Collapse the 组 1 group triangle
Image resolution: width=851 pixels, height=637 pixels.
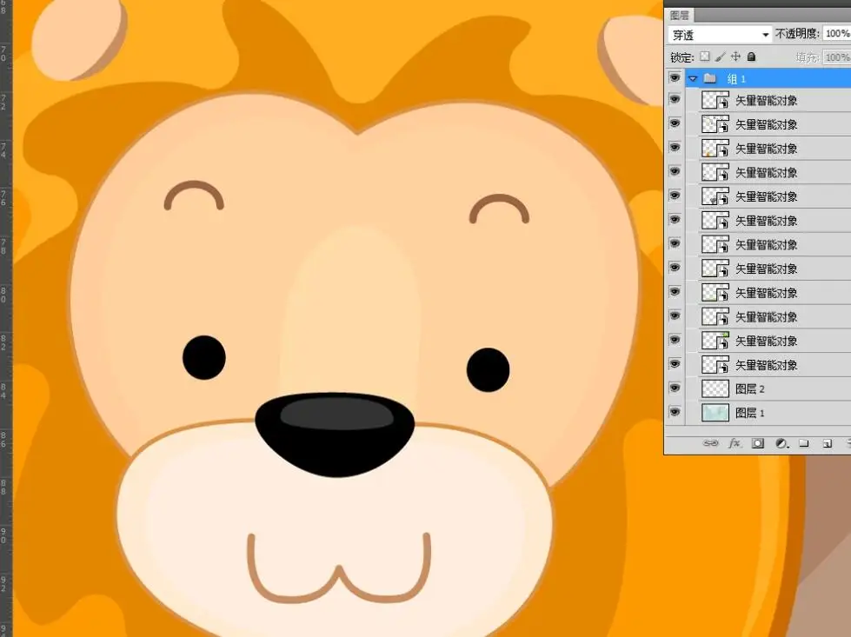point(693,79)
